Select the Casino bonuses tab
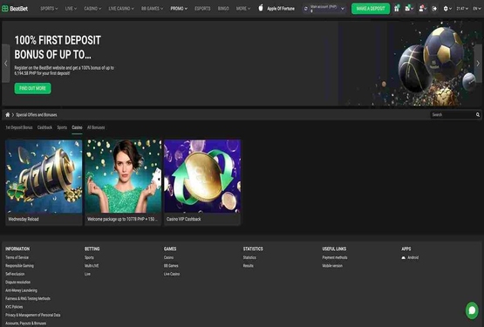The width and height of the screenshot is (484, 327). coord(77,127)
